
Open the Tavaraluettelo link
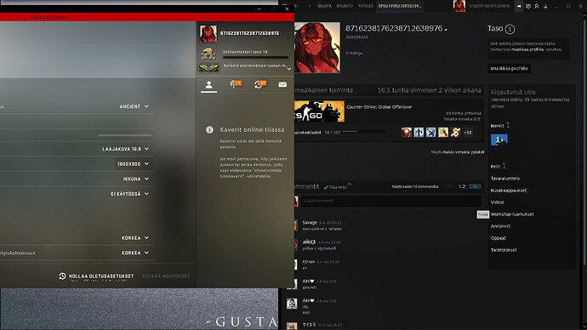[x=505, y=179]
